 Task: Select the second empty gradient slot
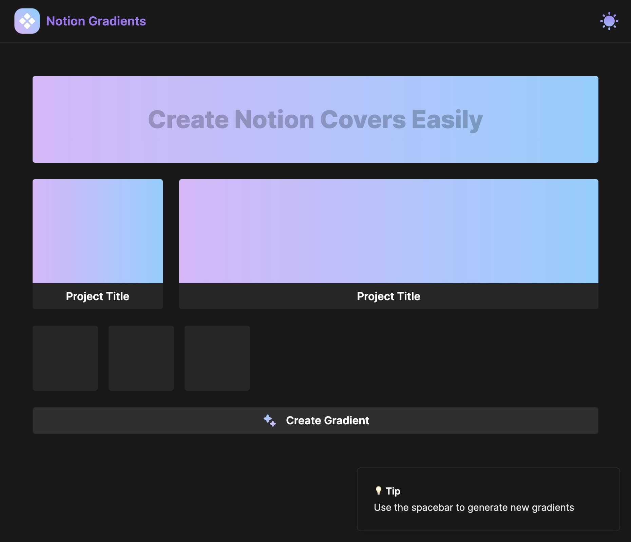[x=141, y=358]
